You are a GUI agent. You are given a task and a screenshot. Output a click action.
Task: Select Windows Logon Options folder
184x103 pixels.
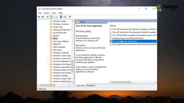pyautogui.click(x=62, y=79)
